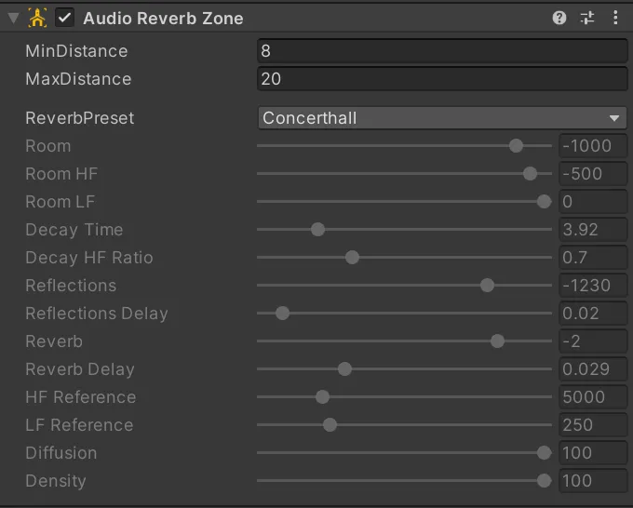
Task: Click the Room slider handle
Action: pos(516,146)
